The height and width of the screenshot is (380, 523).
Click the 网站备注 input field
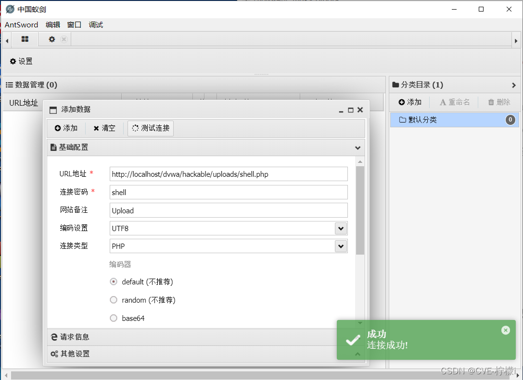point(229,210)
